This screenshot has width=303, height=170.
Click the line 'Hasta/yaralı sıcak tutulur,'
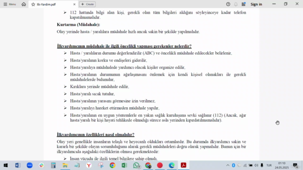(92, 94)
